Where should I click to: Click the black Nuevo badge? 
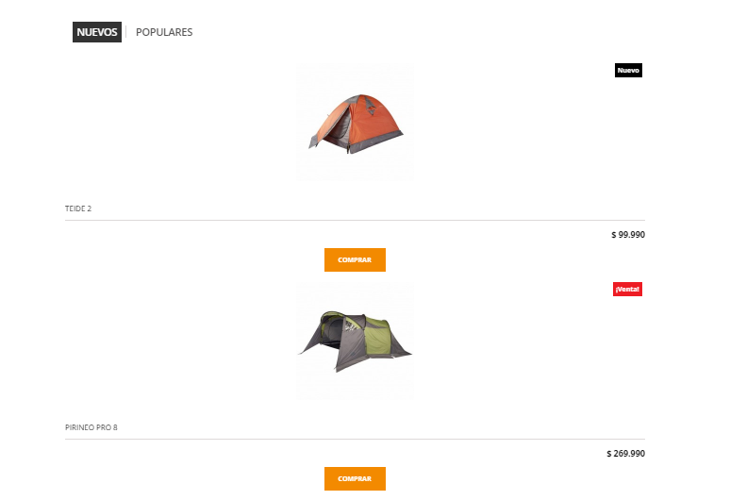click(628, 71)
